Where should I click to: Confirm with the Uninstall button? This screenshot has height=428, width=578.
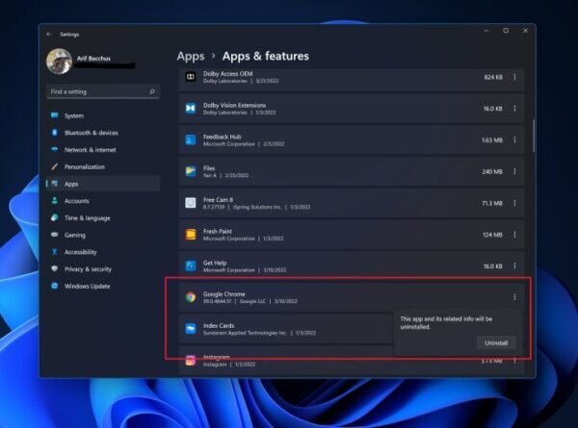tap(496, 343)
